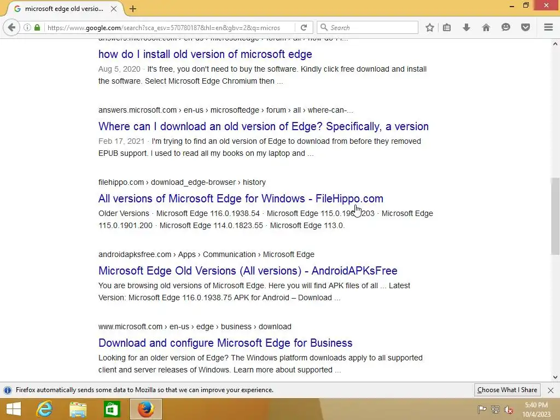The height and width of the screenshot is (420, 560).
Task: Open the Hello chat smiley icon
Action: pyautogui.click(x=505, y=27)
